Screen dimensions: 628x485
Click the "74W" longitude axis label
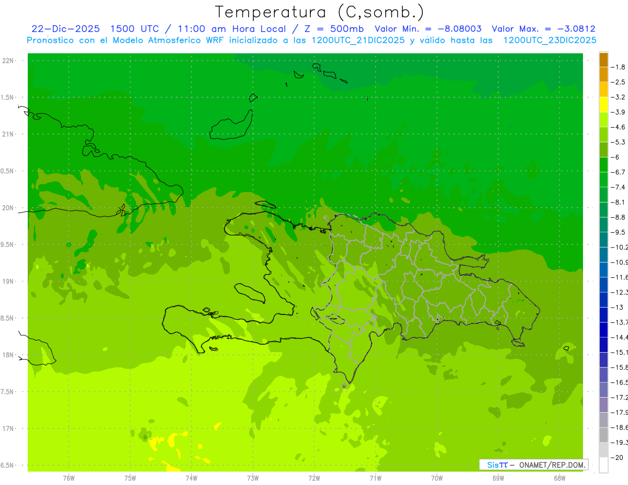[x=191, y=478]
